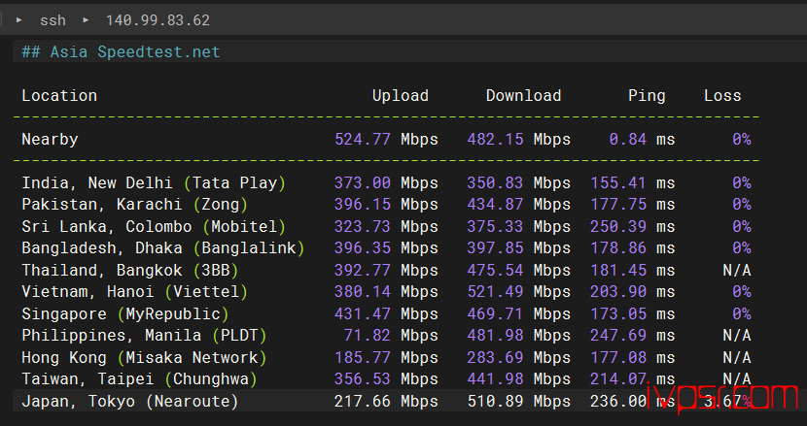Select the Download column header

[523, 95]
